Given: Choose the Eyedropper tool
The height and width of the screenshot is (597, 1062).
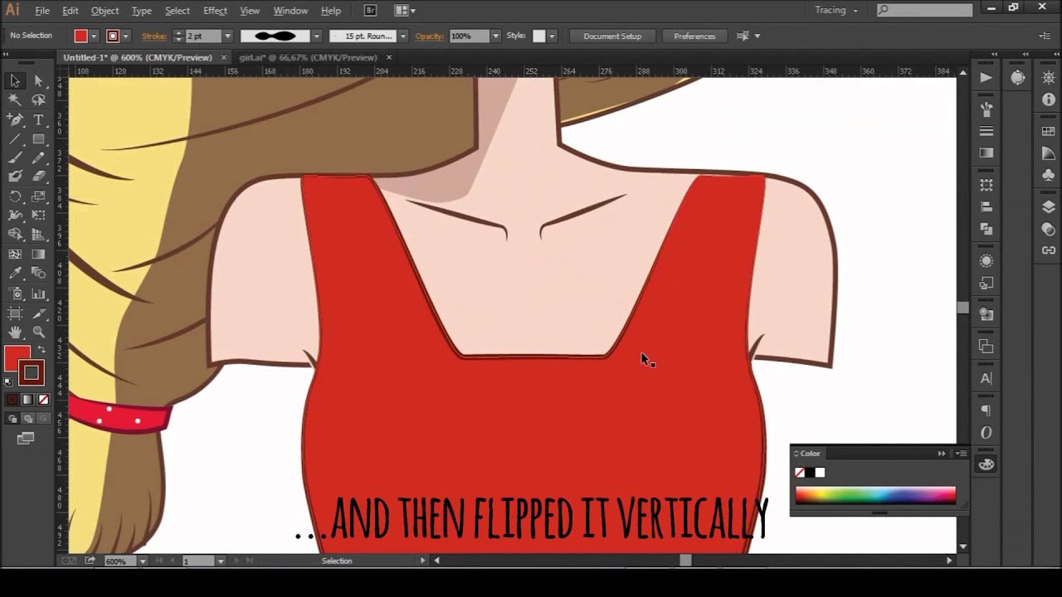Looking at the screenshot, I should [15, 274].
